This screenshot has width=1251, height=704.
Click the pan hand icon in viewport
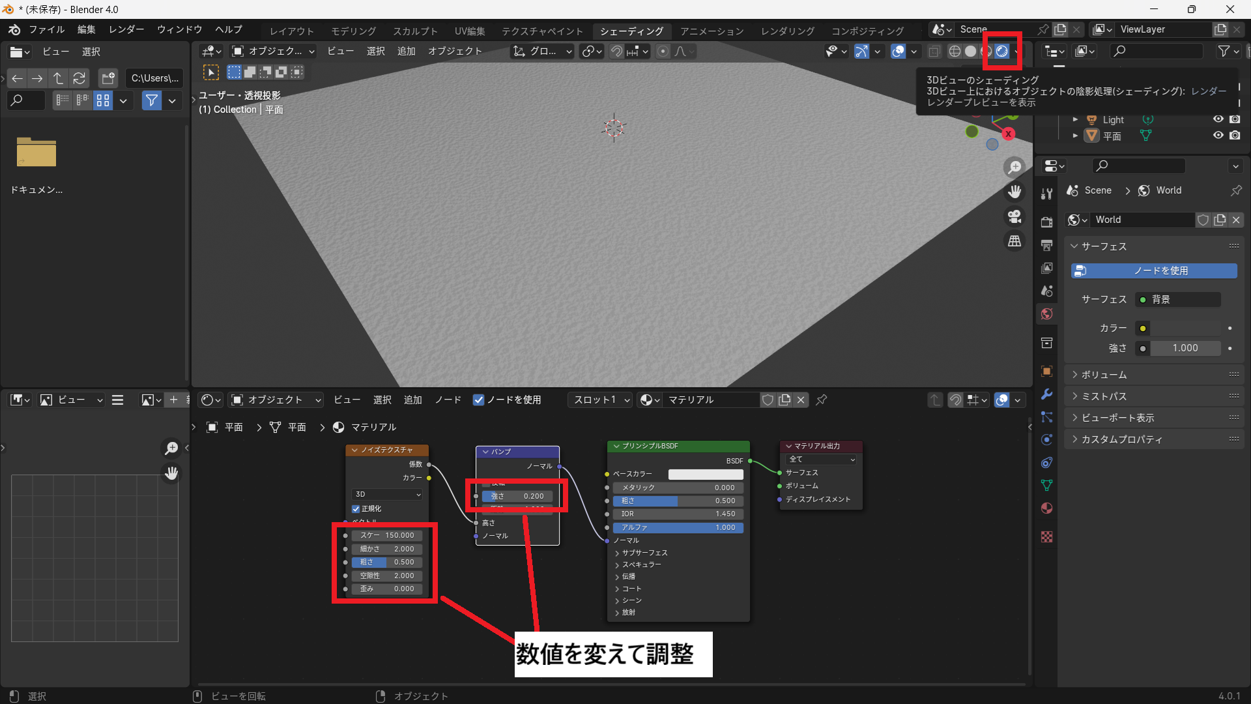[x=1014, y=192]
